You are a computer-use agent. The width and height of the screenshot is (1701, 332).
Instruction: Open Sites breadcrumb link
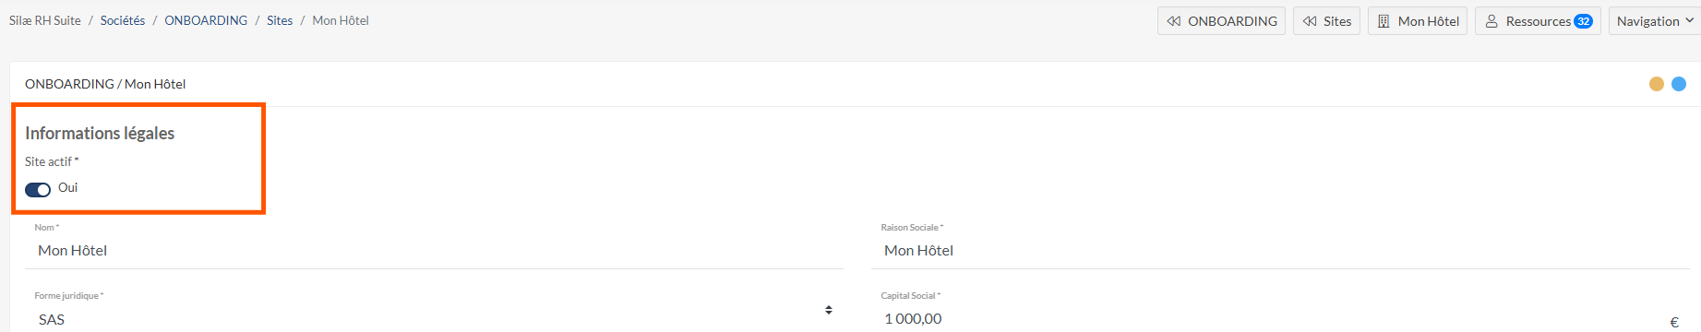pos(280,20)
